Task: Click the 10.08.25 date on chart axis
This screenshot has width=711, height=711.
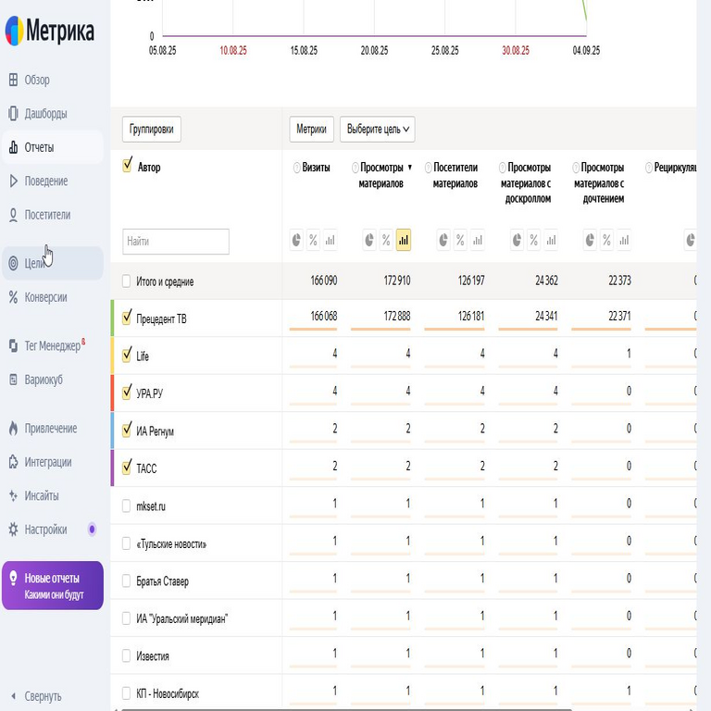Action: click(x=233, y=50)
